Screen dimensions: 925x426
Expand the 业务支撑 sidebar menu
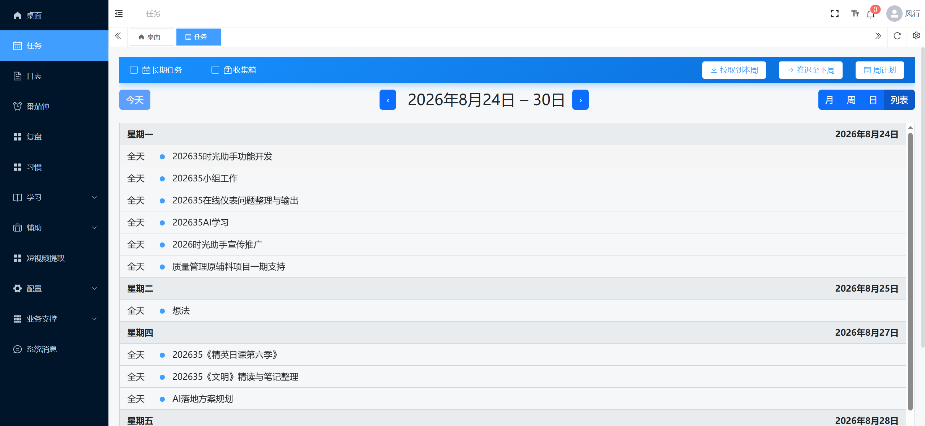54,319
